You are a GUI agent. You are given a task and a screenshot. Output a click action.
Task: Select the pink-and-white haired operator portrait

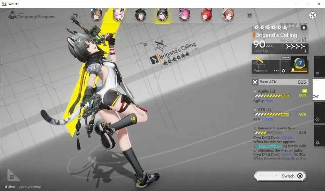tap(119, 15)
